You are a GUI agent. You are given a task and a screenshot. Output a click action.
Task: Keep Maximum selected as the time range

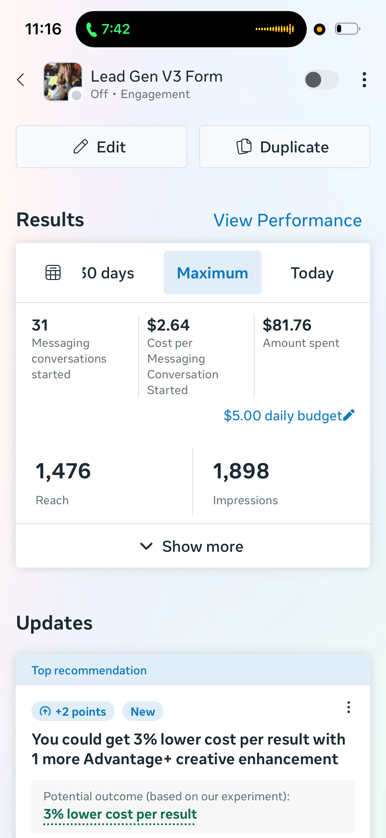click(212, 272)
